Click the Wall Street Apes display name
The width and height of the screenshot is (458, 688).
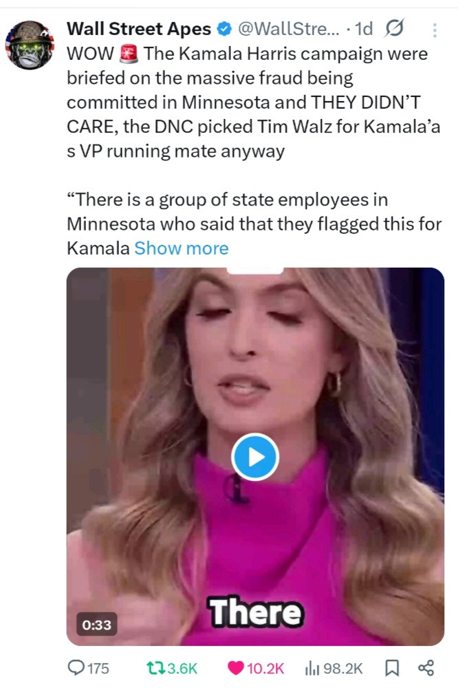(x=138, y=29)
